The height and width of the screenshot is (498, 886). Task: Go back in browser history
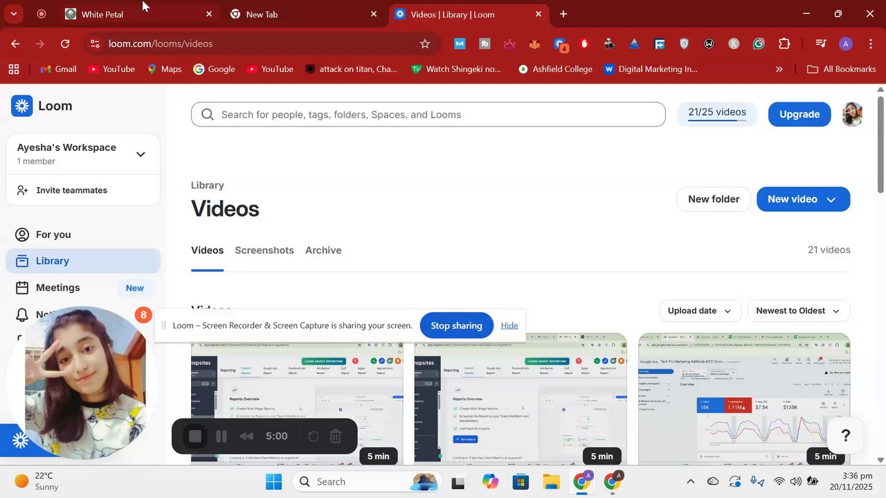[15, 44]
